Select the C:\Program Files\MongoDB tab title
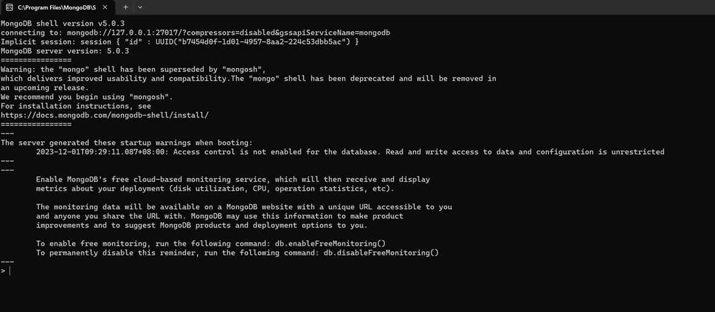Image resolution: width=715 pixels, height=312 pixels. pos(57,7)
